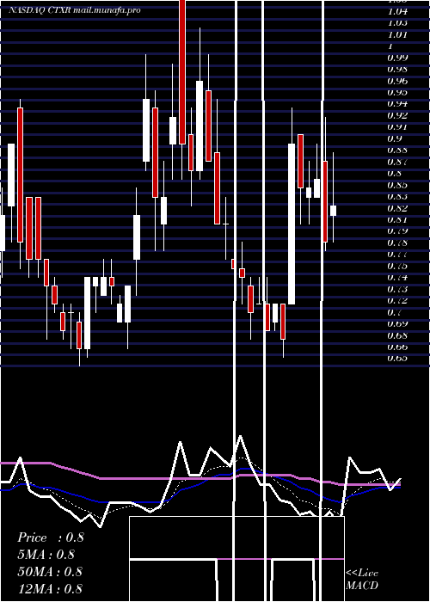The height and width of the screenshot is (602, 430).
Task: Click the 0.99 price axis label
Action: click(x=397, y=58)
